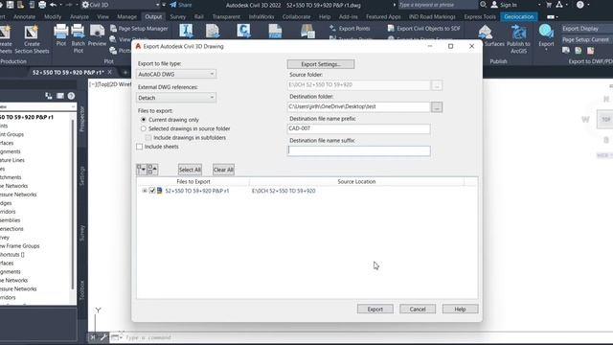The height and width of the screenshot is (345, 613).
Task: Choose Export Civil Objects to SDF
Action: point(423,29)
